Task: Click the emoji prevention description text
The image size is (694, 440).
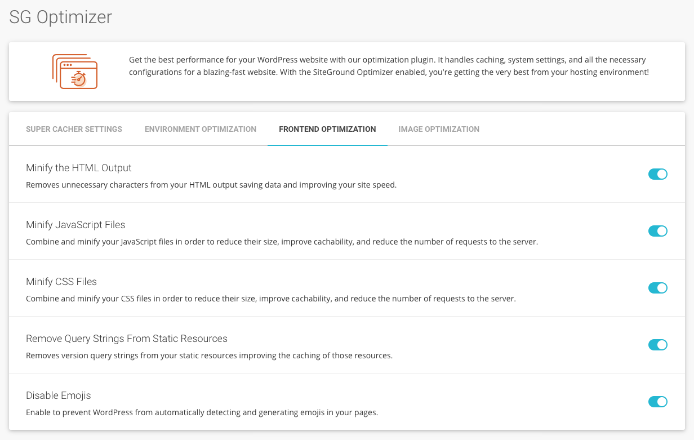Action: coord(202,412)
